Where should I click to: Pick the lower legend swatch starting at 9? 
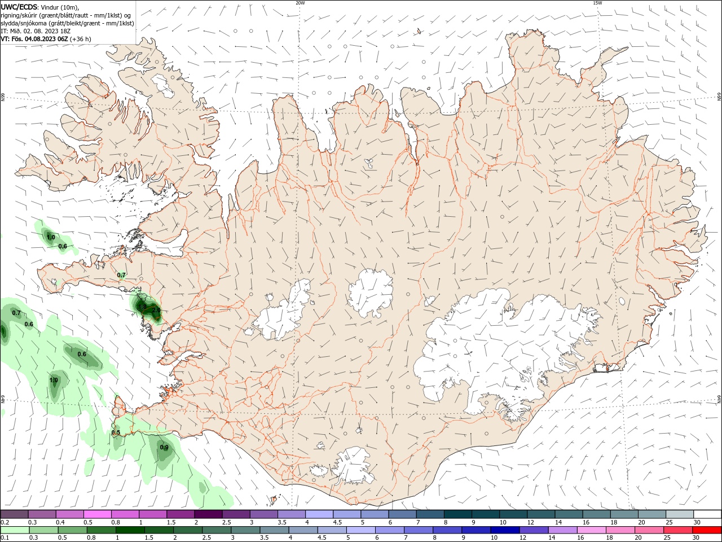click(477, 530)
